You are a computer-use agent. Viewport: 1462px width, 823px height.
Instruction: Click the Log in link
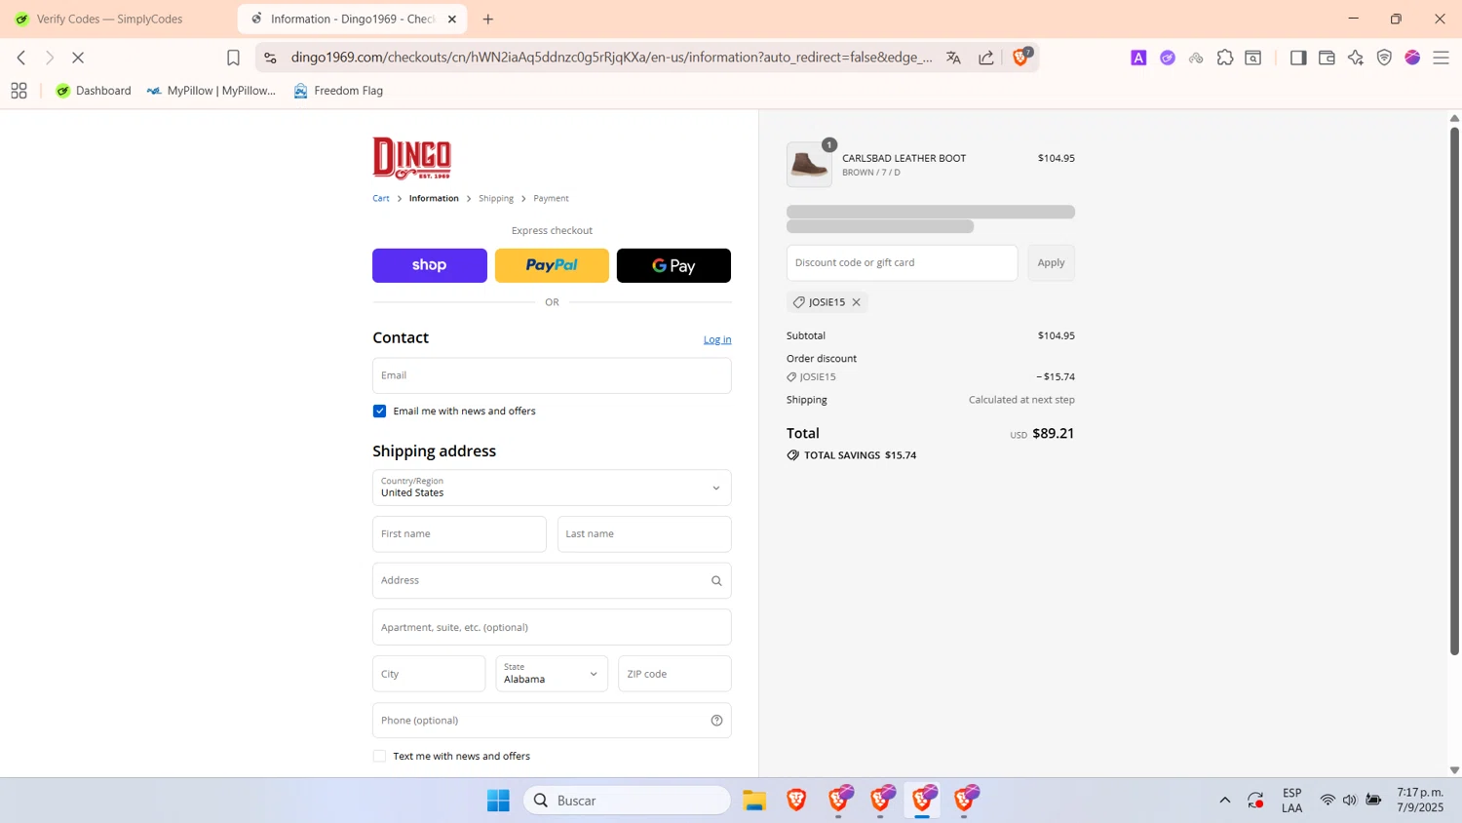pyautogui.click(x=717, y=339)
